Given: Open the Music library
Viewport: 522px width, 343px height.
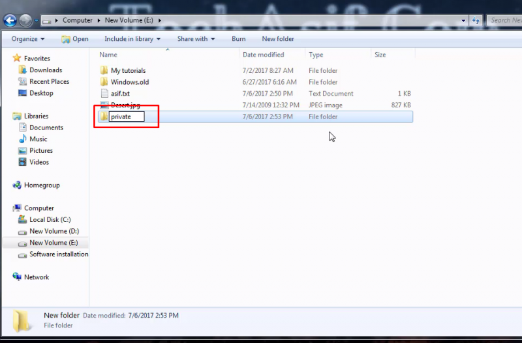Looking at the screenshot, I should coord(38,139).
